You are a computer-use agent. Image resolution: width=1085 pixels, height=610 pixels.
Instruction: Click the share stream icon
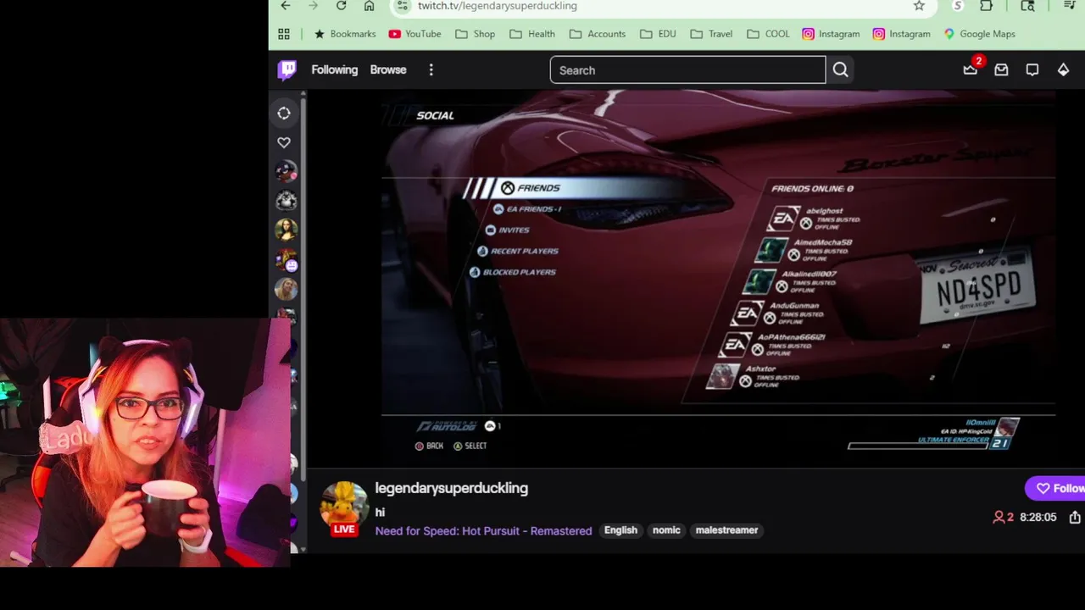coord(1075,517)
